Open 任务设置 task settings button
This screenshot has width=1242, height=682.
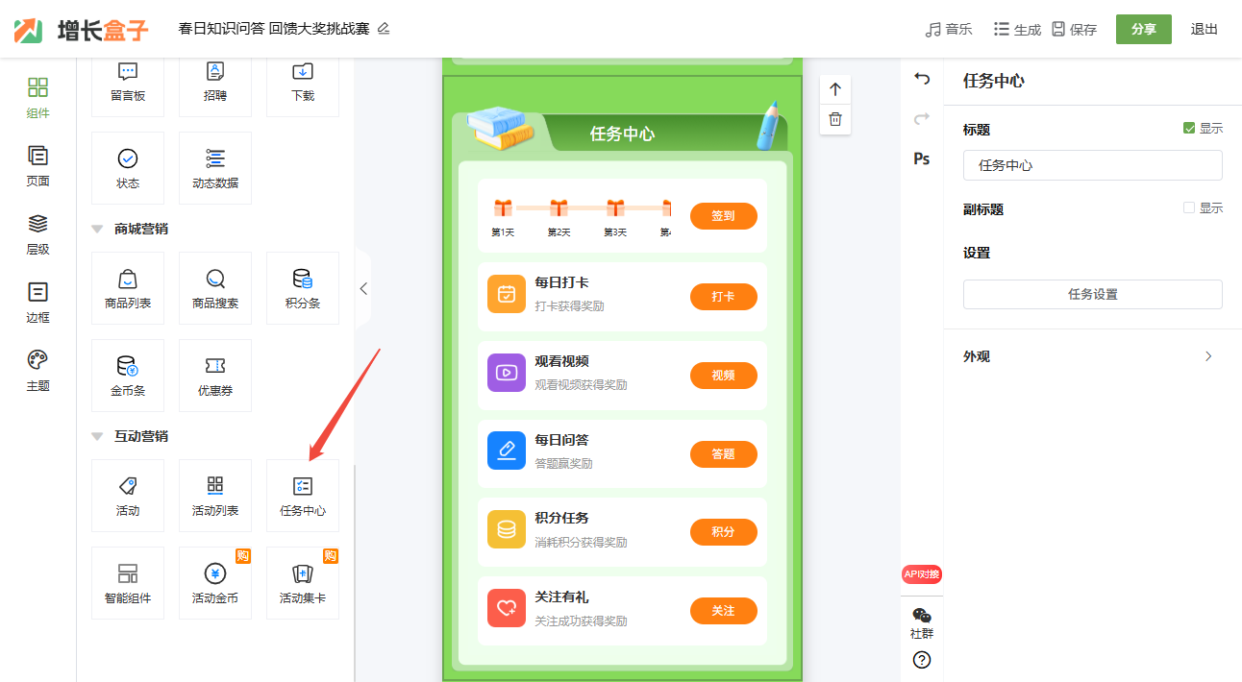tap(1093, 294)
